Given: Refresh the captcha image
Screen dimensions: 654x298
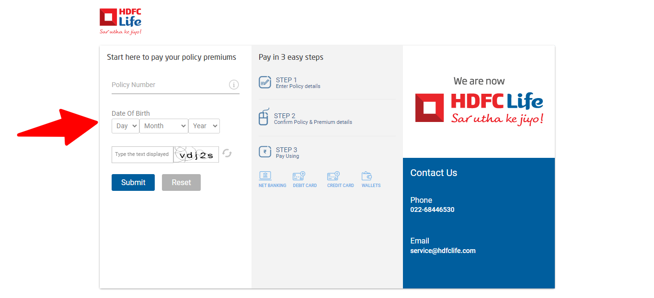Looking at the screenshot, I should (227, 153).
